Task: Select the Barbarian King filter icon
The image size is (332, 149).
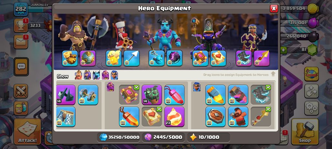Action: (x=78, y=75)
